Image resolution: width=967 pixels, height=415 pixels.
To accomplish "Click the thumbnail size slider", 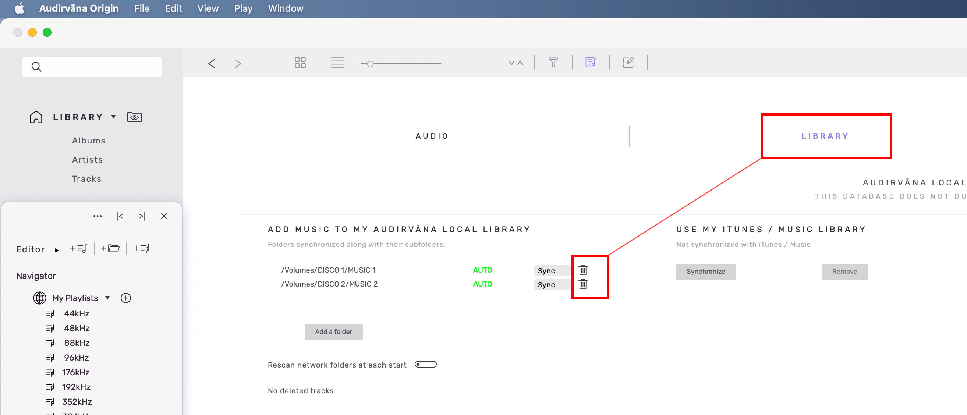I will coord(401,64).
